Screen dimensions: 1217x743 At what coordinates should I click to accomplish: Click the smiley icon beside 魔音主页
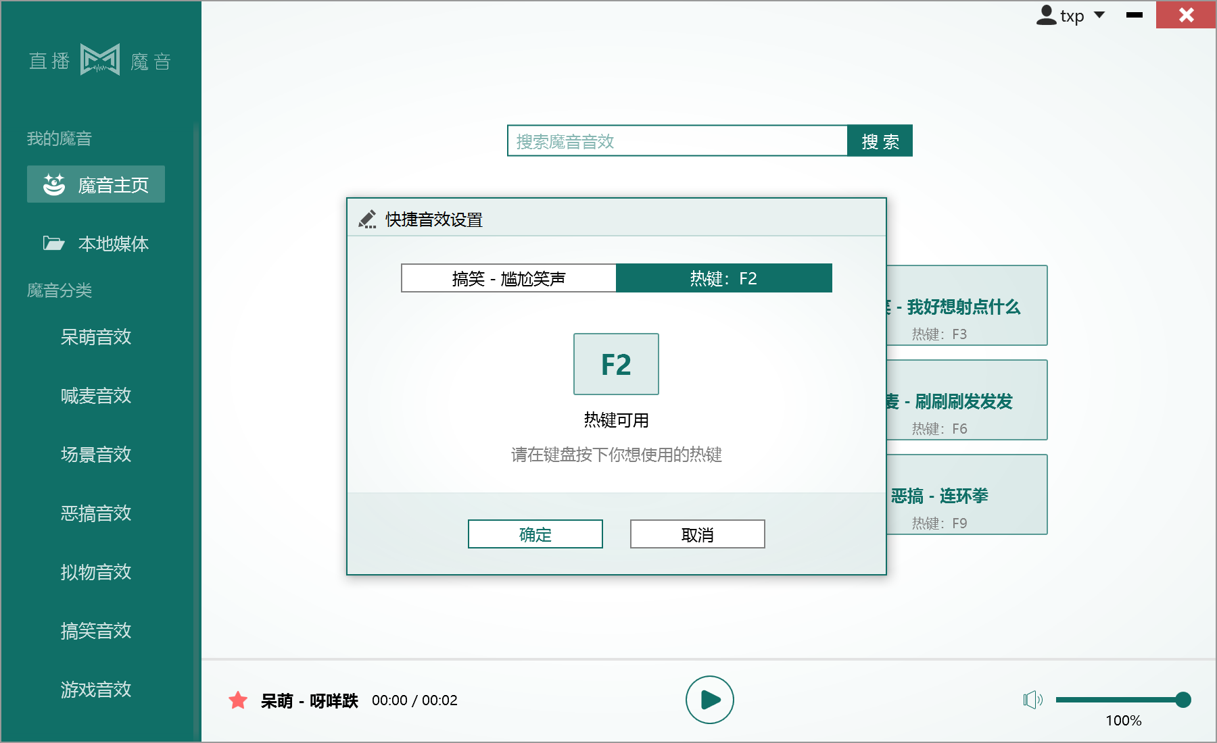(x=54, y=184)
